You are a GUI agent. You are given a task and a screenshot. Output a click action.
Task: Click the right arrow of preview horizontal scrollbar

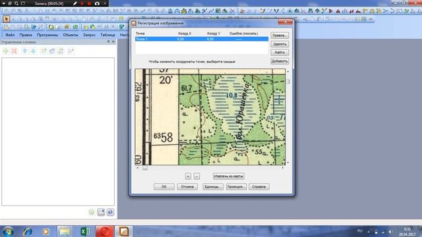(283, 168)
